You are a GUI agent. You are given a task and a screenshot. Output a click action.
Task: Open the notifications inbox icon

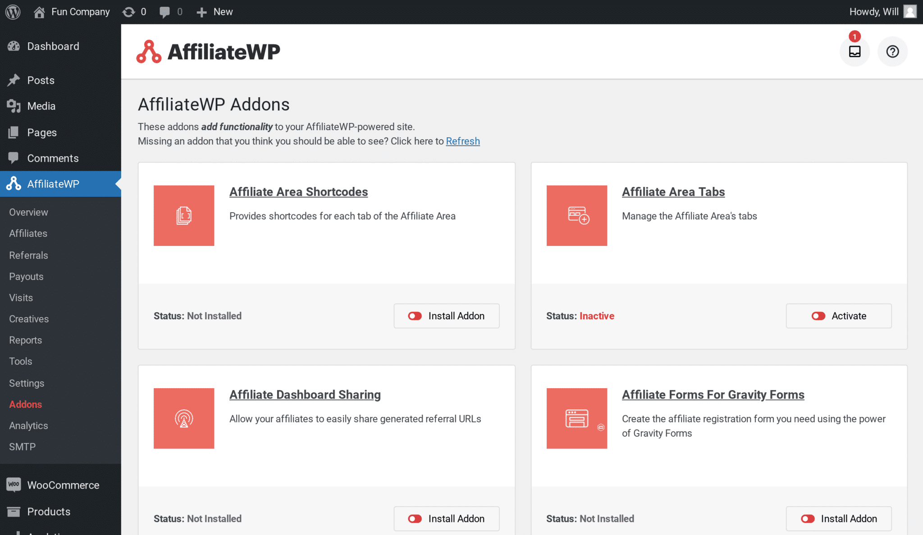coord(854,51)
